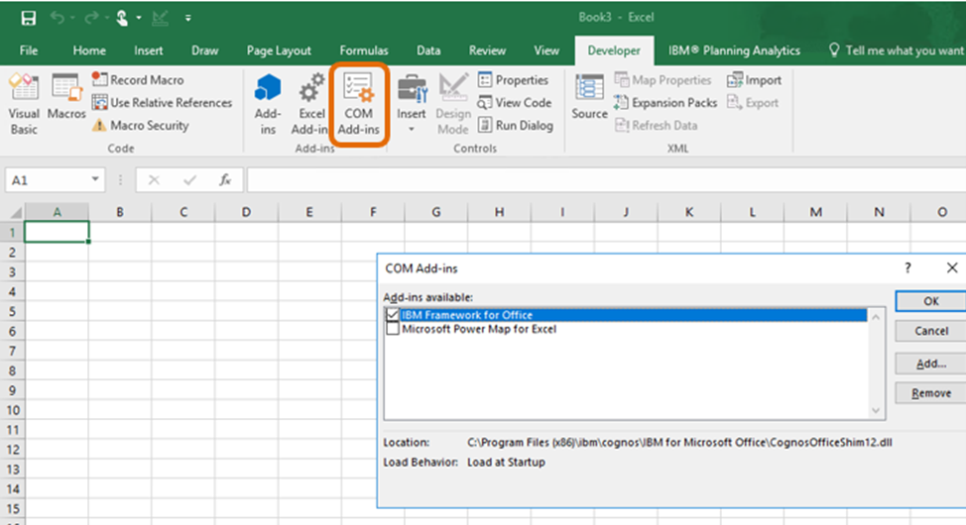
Task: Open the Quick Access Toolbar customize dropdown
Action: click(x=188, y=18)
